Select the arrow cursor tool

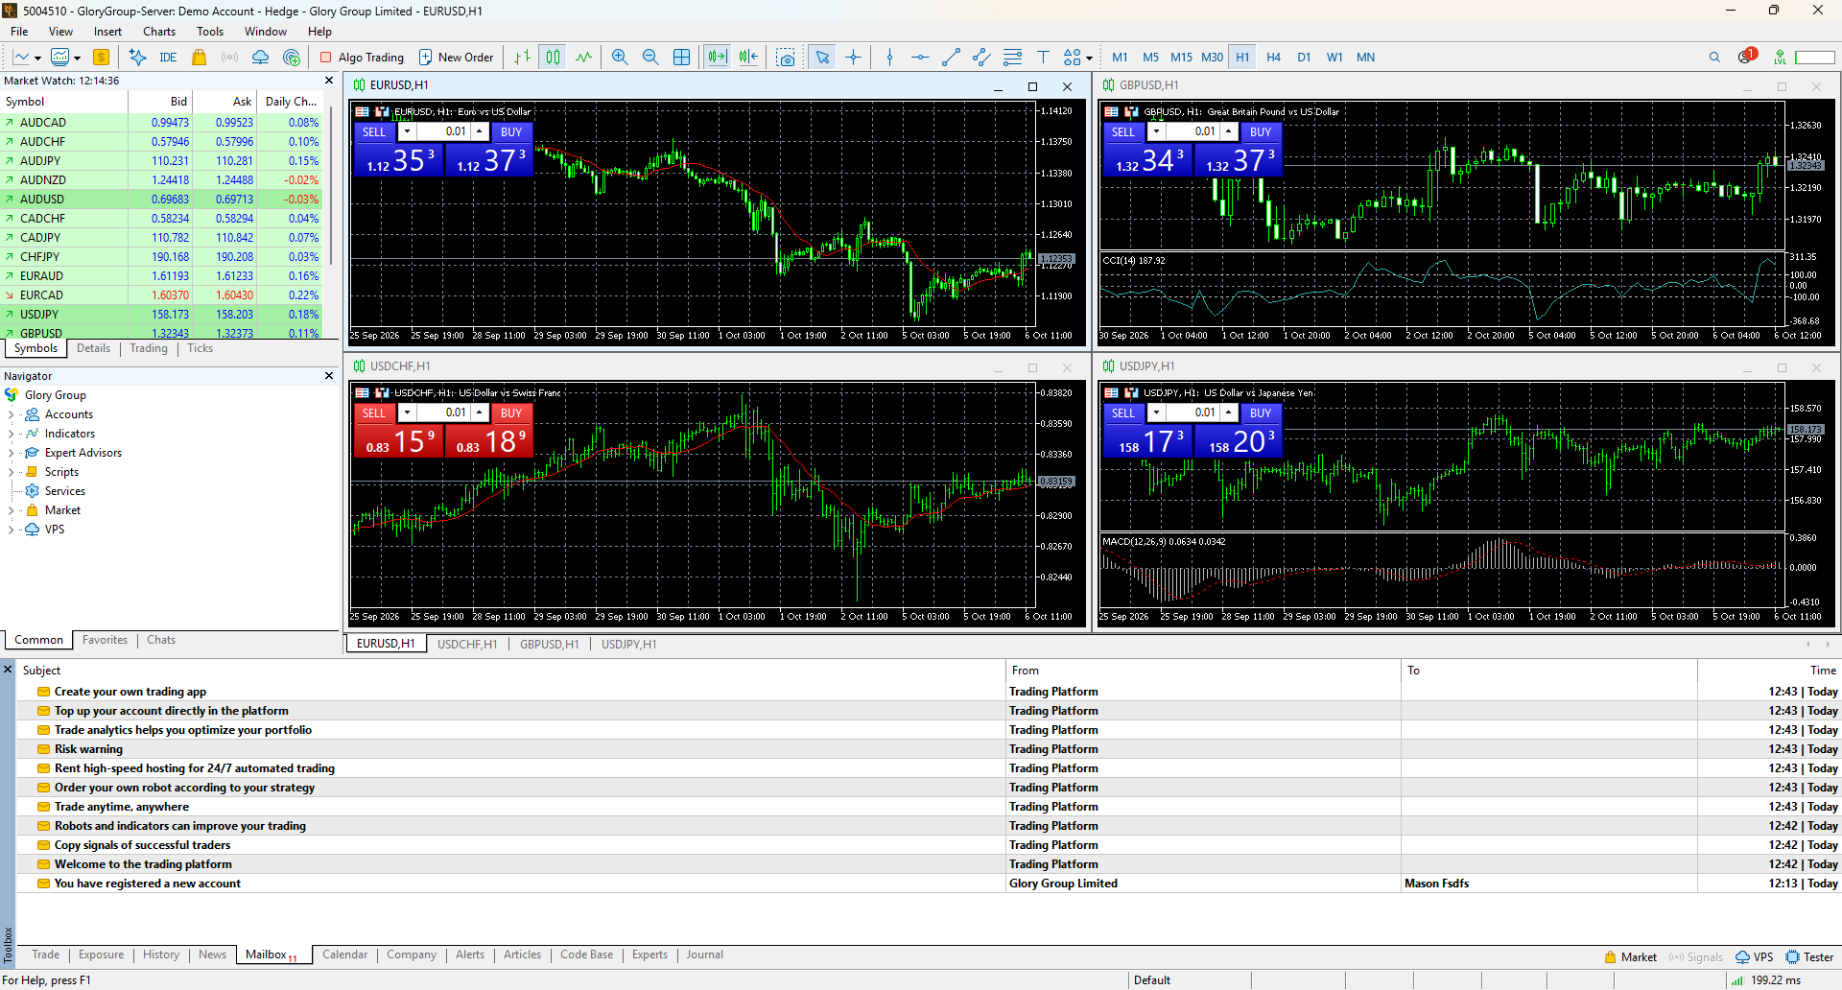822,58
